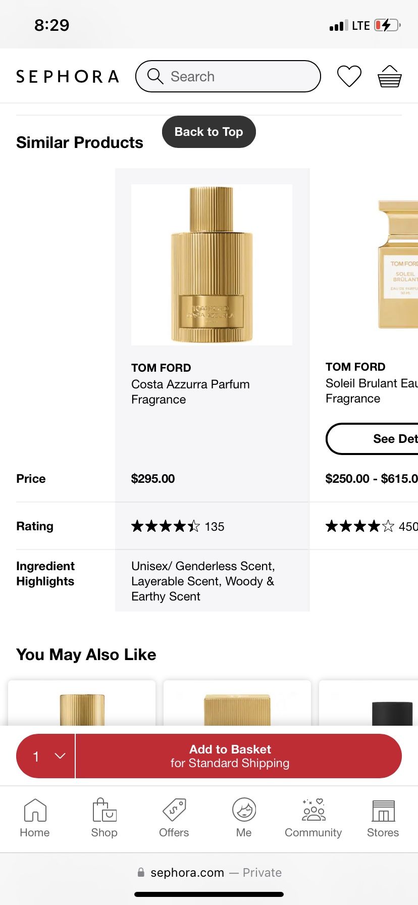Focus the Search input field
This screenshot has width=418, height=905.
[x=237, y=76]
